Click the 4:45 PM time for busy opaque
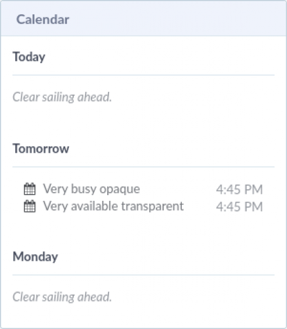Screen dimensions: 287x329 [x=239, y=190]
